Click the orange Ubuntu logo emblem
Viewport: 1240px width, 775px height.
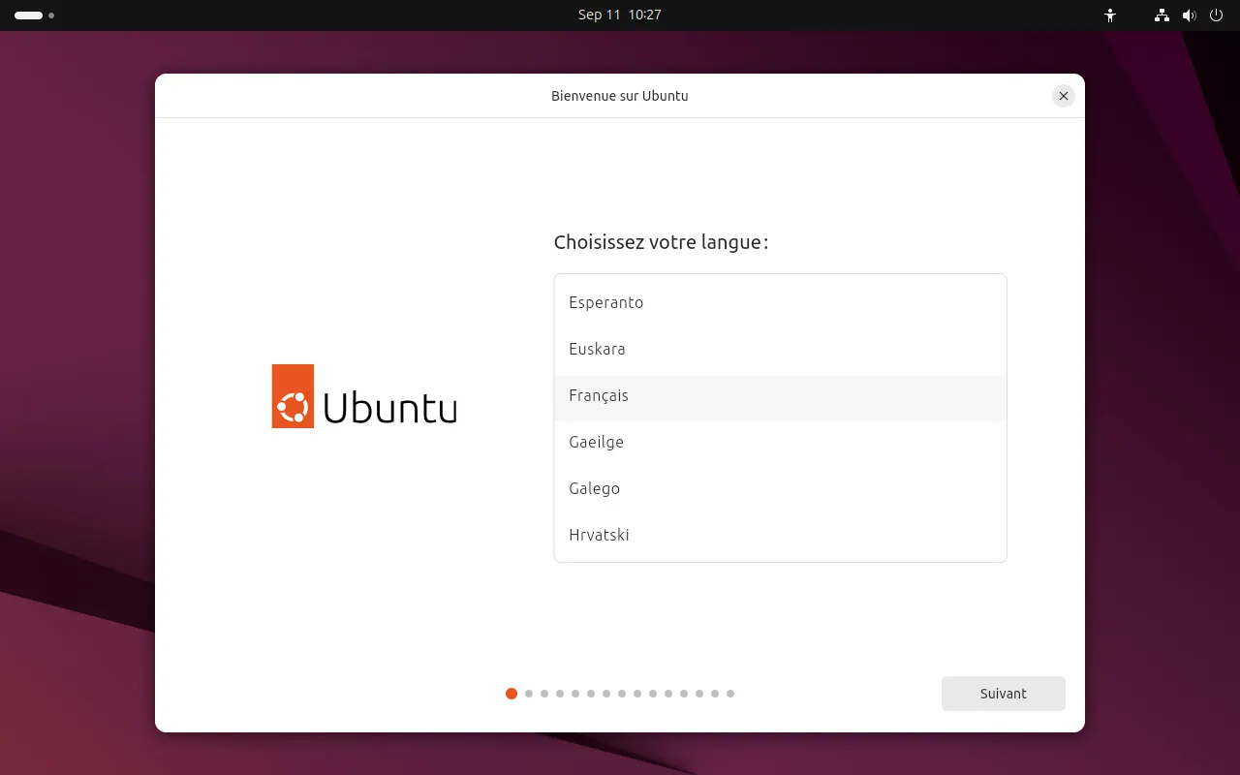[x=293, y=396]
